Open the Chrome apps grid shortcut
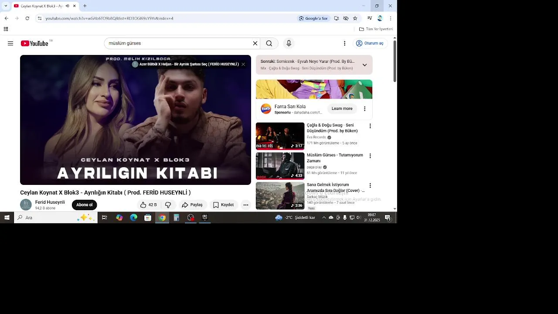The image size is (558, 314). click(x=6, y=29)
